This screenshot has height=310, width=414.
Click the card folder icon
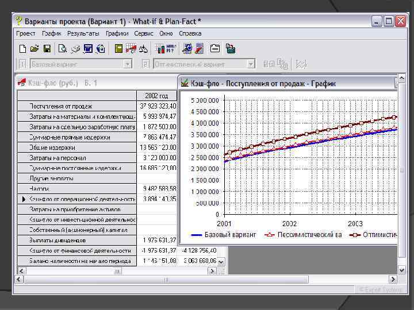pyautogui.click(x=215, y=49)
